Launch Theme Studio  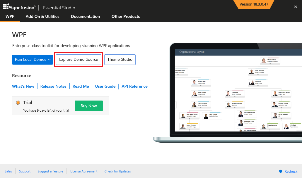coord(120,60)
